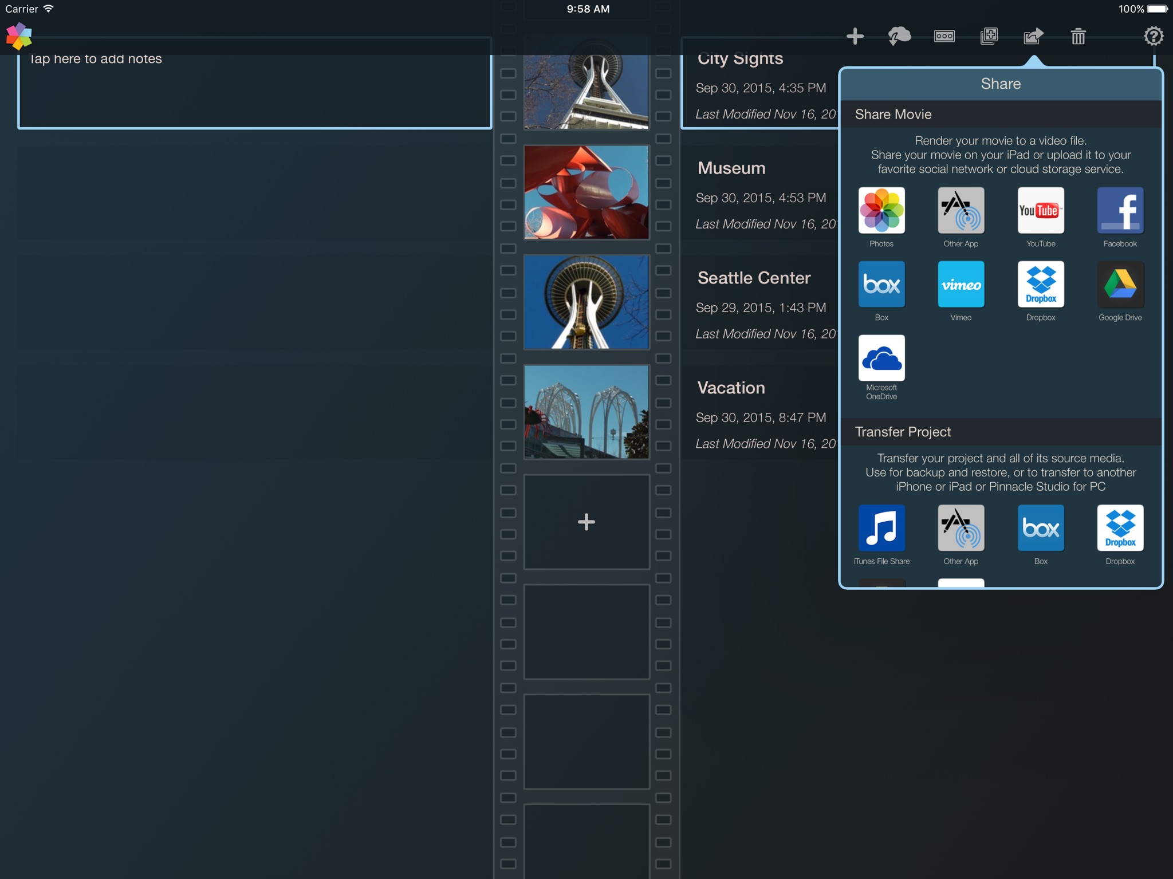Screen dimensions: 1173x879
Task: Select the Seattle Center project thumbnail
Action: point(586,302)
